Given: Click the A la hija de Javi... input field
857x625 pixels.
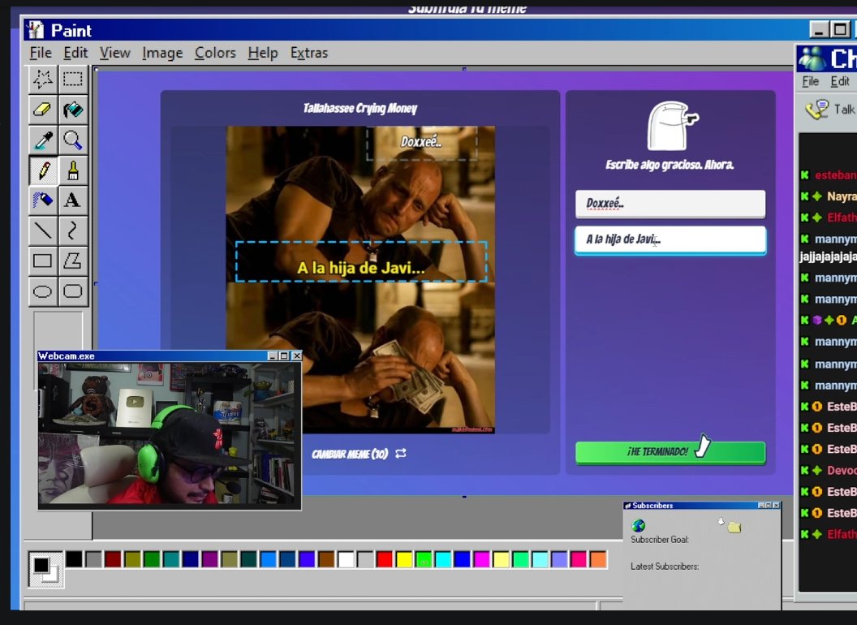Looking at the screenshot, I should (670, 240).
